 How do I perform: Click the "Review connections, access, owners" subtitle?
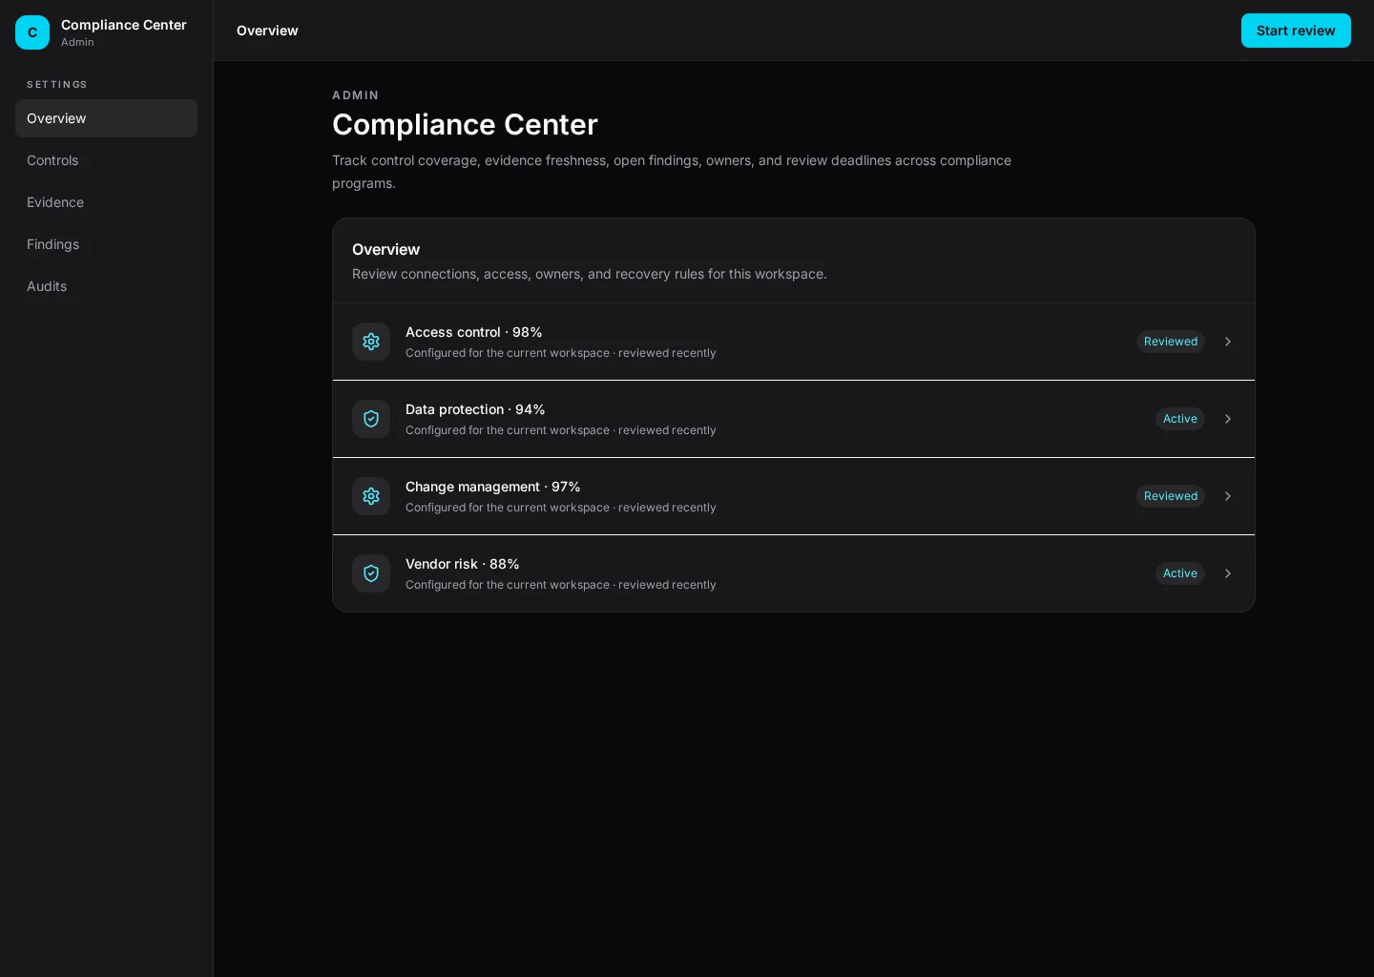[590, 274]
